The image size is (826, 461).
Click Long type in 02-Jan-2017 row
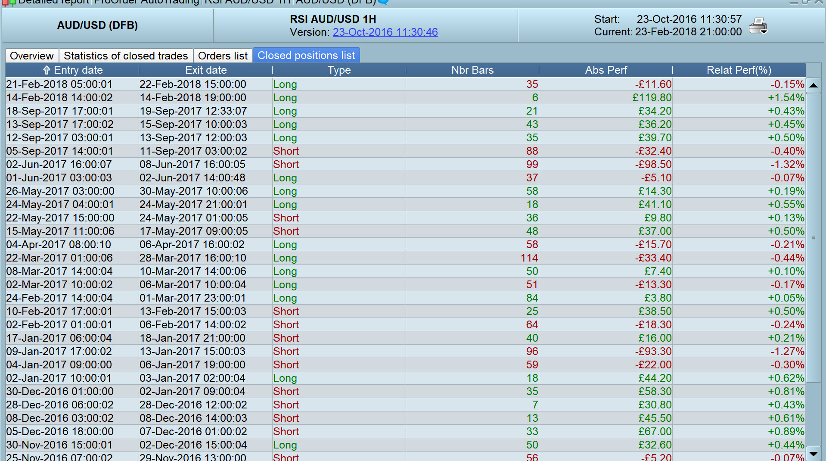(x=285, y=378)
